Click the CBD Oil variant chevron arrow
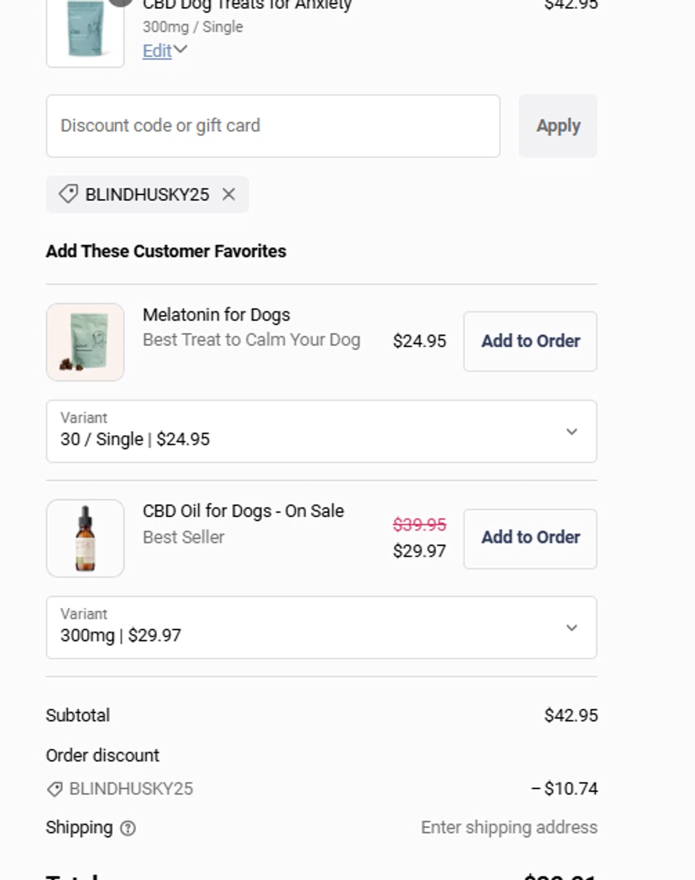Image resolution: width=695 pixels, height=880 pixels. [571, 628]
